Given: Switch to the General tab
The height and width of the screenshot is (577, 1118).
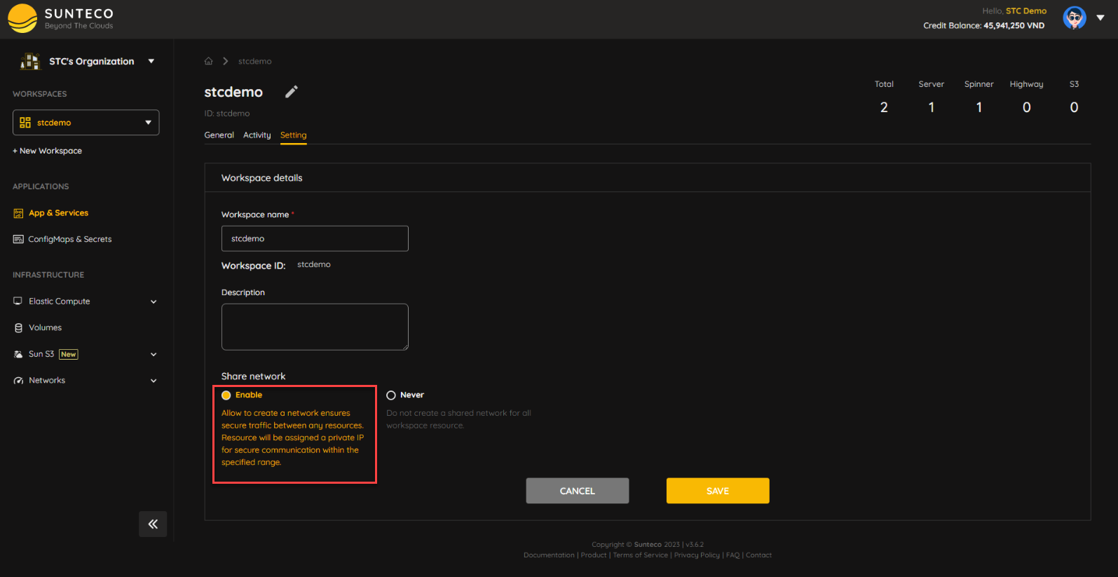Looking at the screenshot, I should (x=219, y=135).
